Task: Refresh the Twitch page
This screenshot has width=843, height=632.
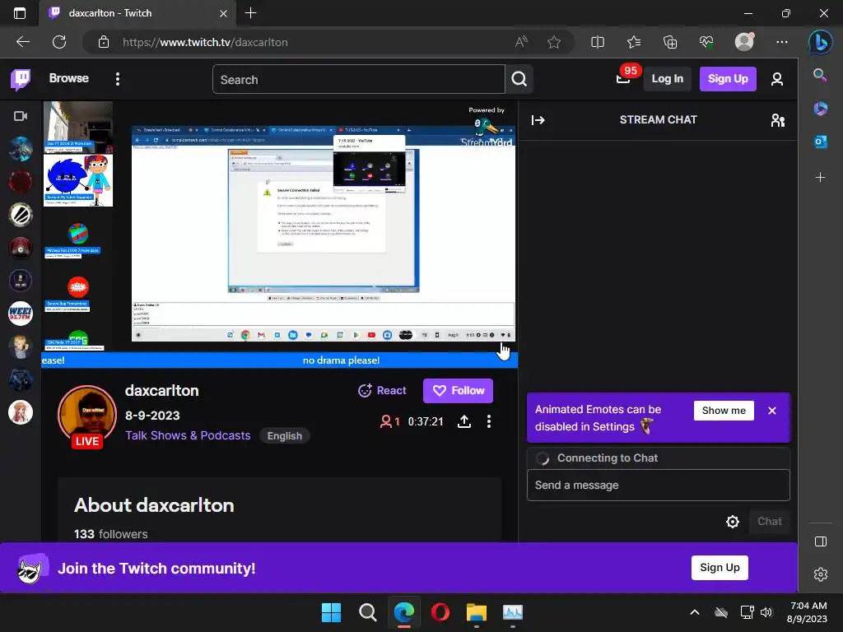Action: [59, 42]
